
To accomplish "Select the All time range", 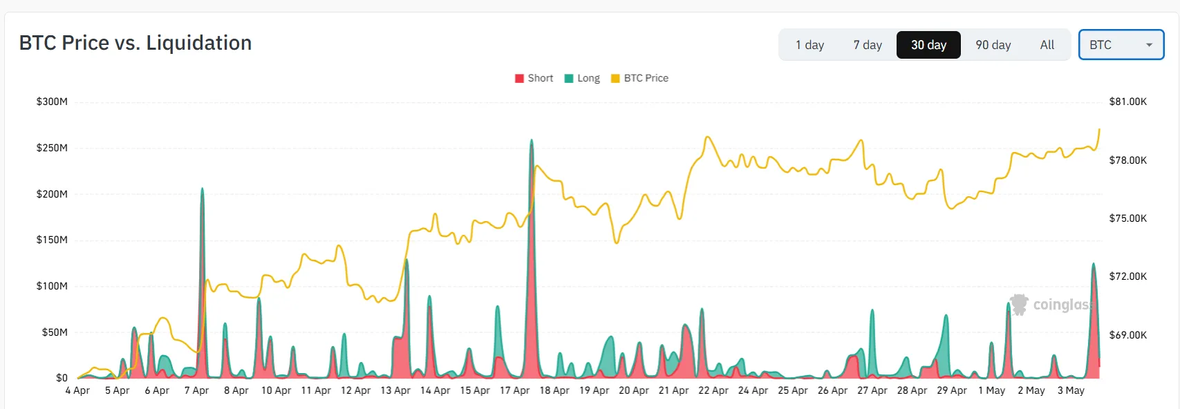I will click(1047, 45).
